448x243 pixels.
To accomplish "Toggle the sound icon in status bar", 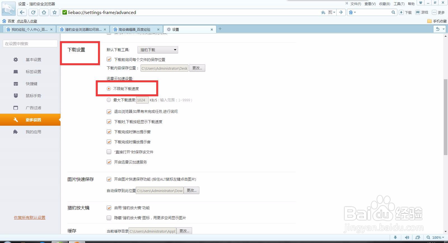I will 407,237.
